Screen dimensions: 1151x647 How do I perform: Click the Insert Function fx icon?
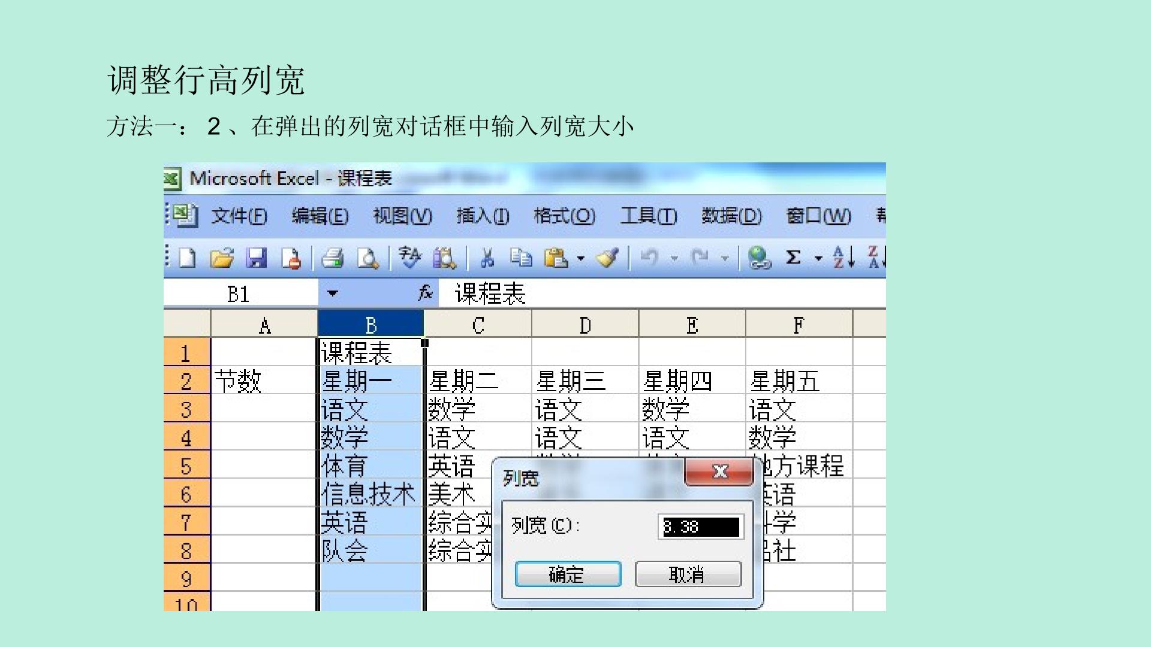click(426, 293)
